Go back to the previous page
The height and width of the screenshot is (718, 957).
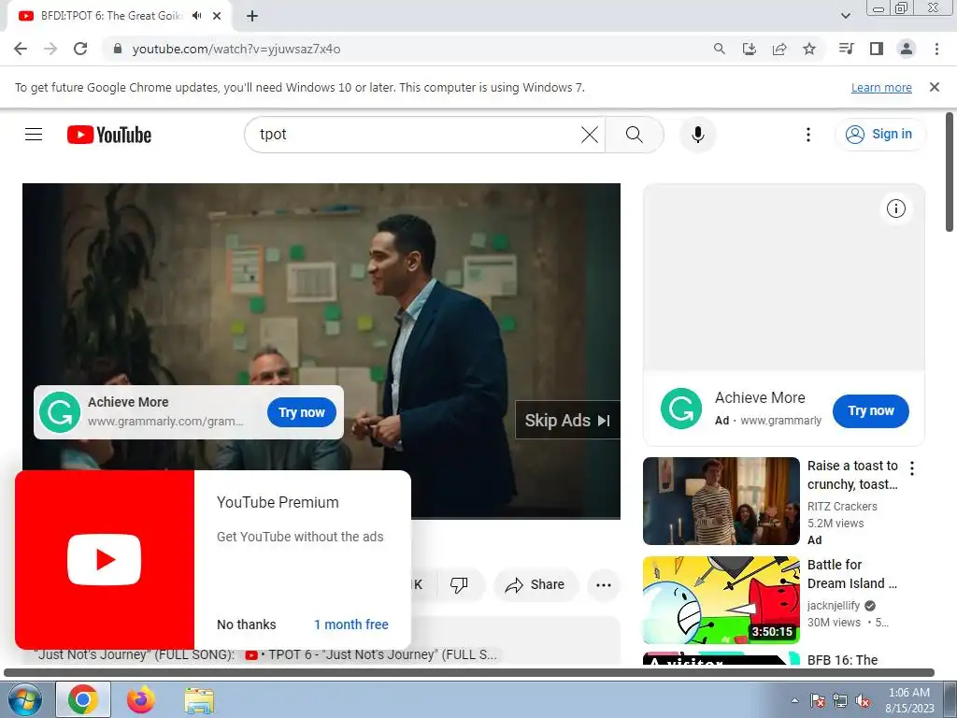tap(21, 49)
